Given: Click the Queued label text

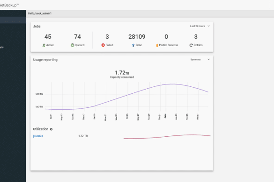Looking at the screenshot, I should coord(80,45).
